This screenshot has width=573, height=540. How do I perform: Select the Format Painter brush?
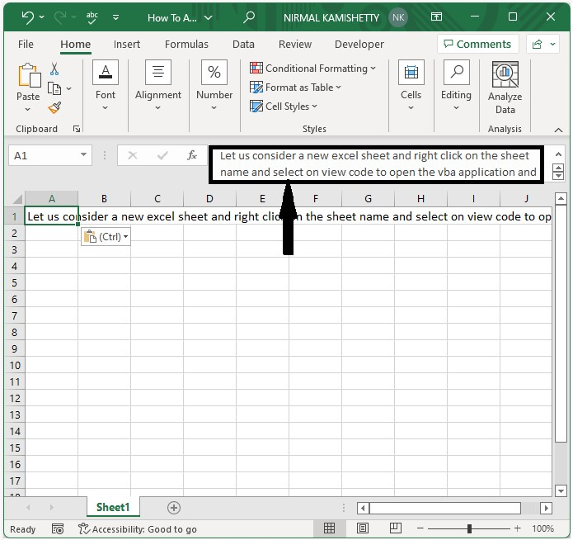point(54,107)
